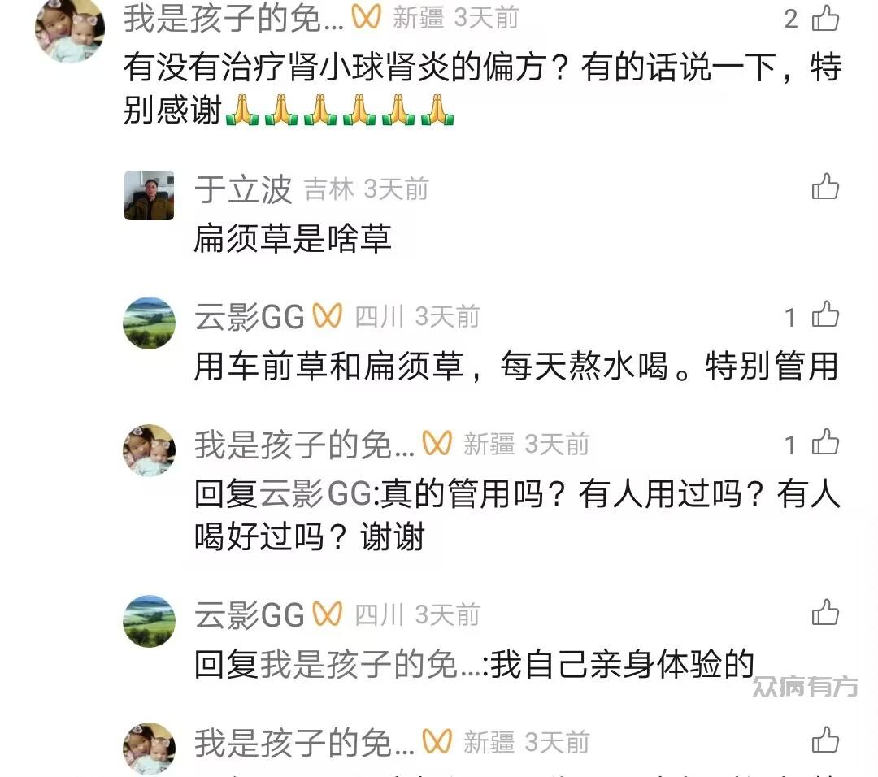Like the reply asking 真的管用吗
Screen dimensions: 878x777
[x=825, y=441]
